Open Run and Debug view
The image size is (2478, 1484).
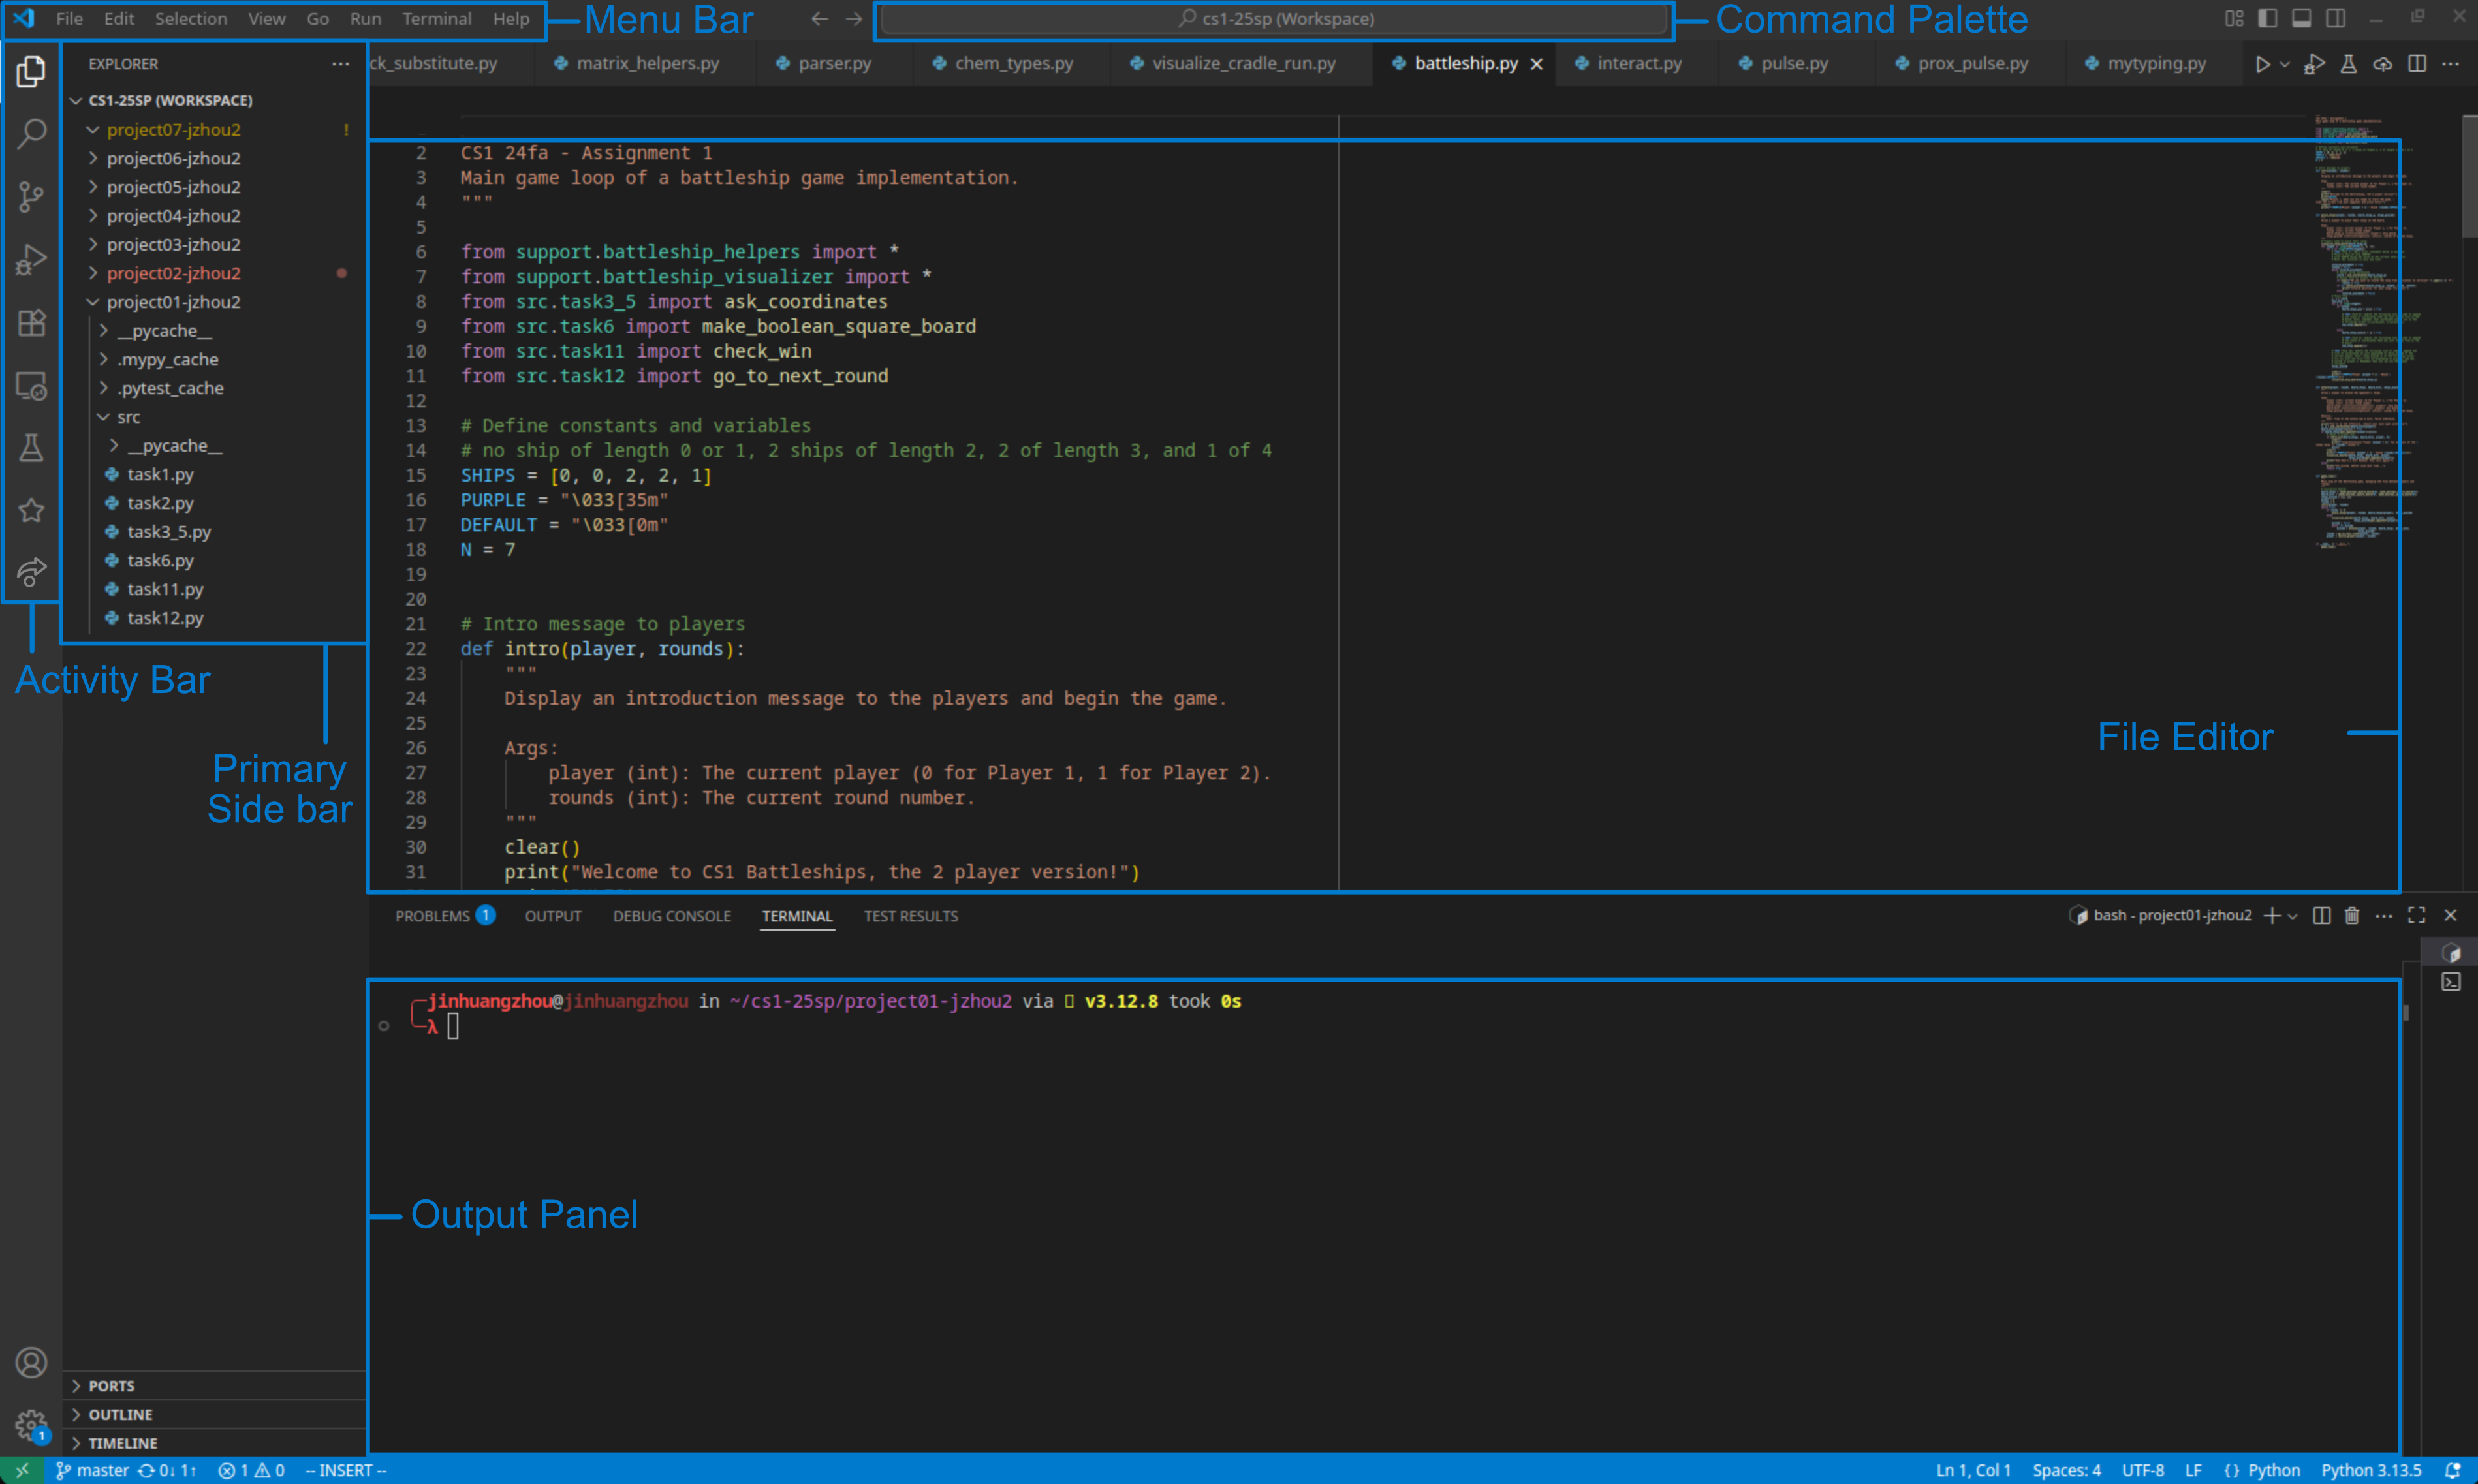(31, 260)
